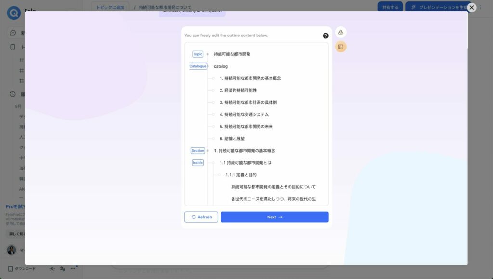Image resolution: width=493 pixels, height=279 pixels.
Task: Open the Felo logo home icon
Action: (x=13, y=12)
